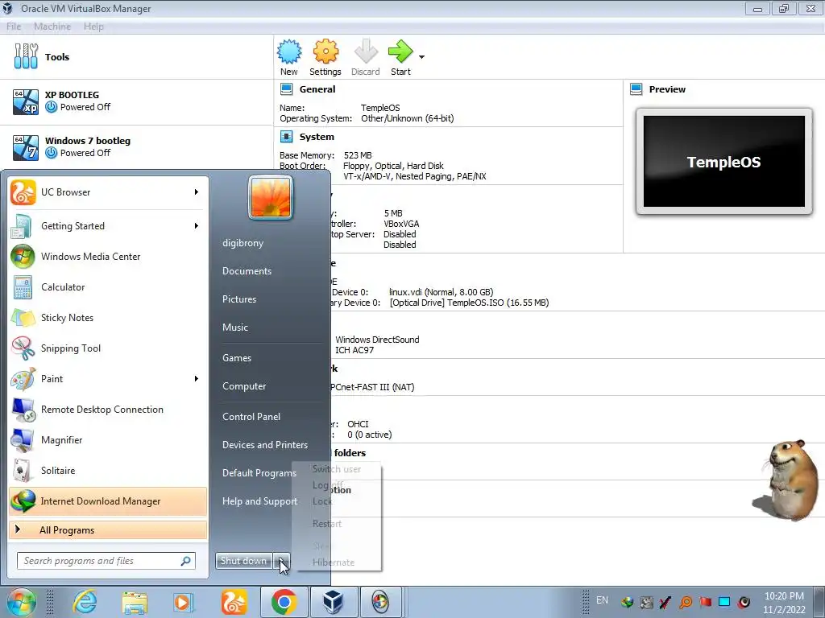The image size is (825, 618).
Task: Open Help and Support
Action: click(259, 501)
